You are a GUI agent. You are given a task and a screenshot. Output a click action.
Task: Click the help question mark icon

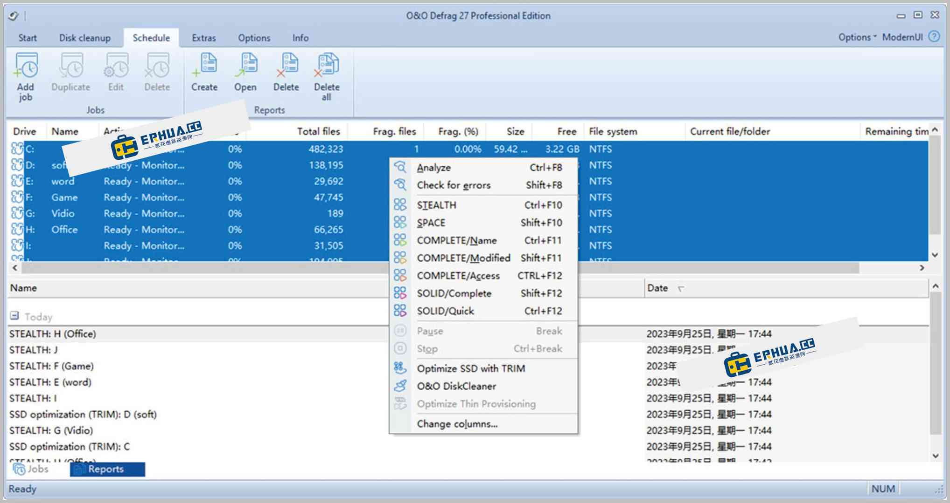(x=934, y=37)
